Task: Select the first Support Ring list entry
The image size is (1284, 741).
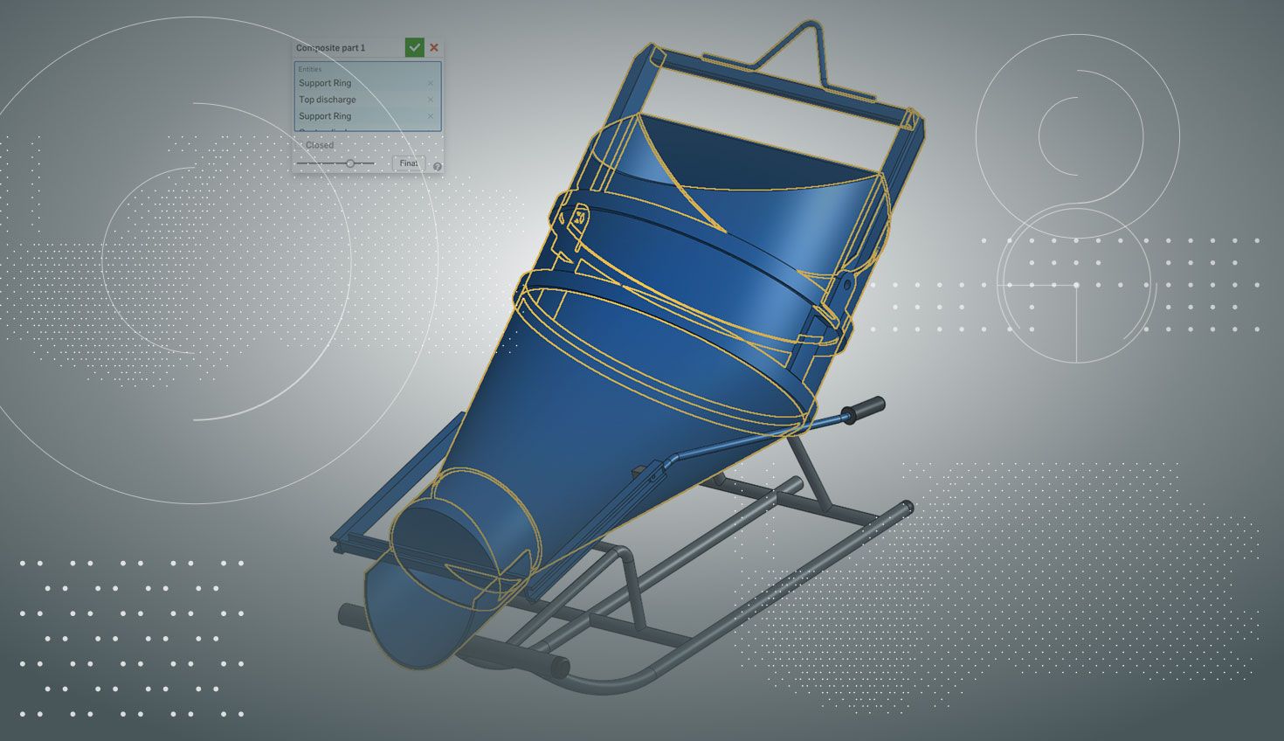Action: (325, 84)
